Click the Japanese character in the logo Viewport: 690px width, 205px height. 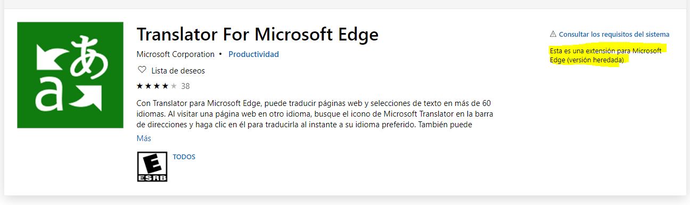87,54
